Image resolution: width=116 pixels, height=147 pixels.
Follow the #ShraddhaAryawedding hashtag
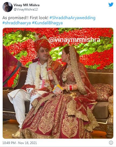pyautogui.click(x=72, y=18)
